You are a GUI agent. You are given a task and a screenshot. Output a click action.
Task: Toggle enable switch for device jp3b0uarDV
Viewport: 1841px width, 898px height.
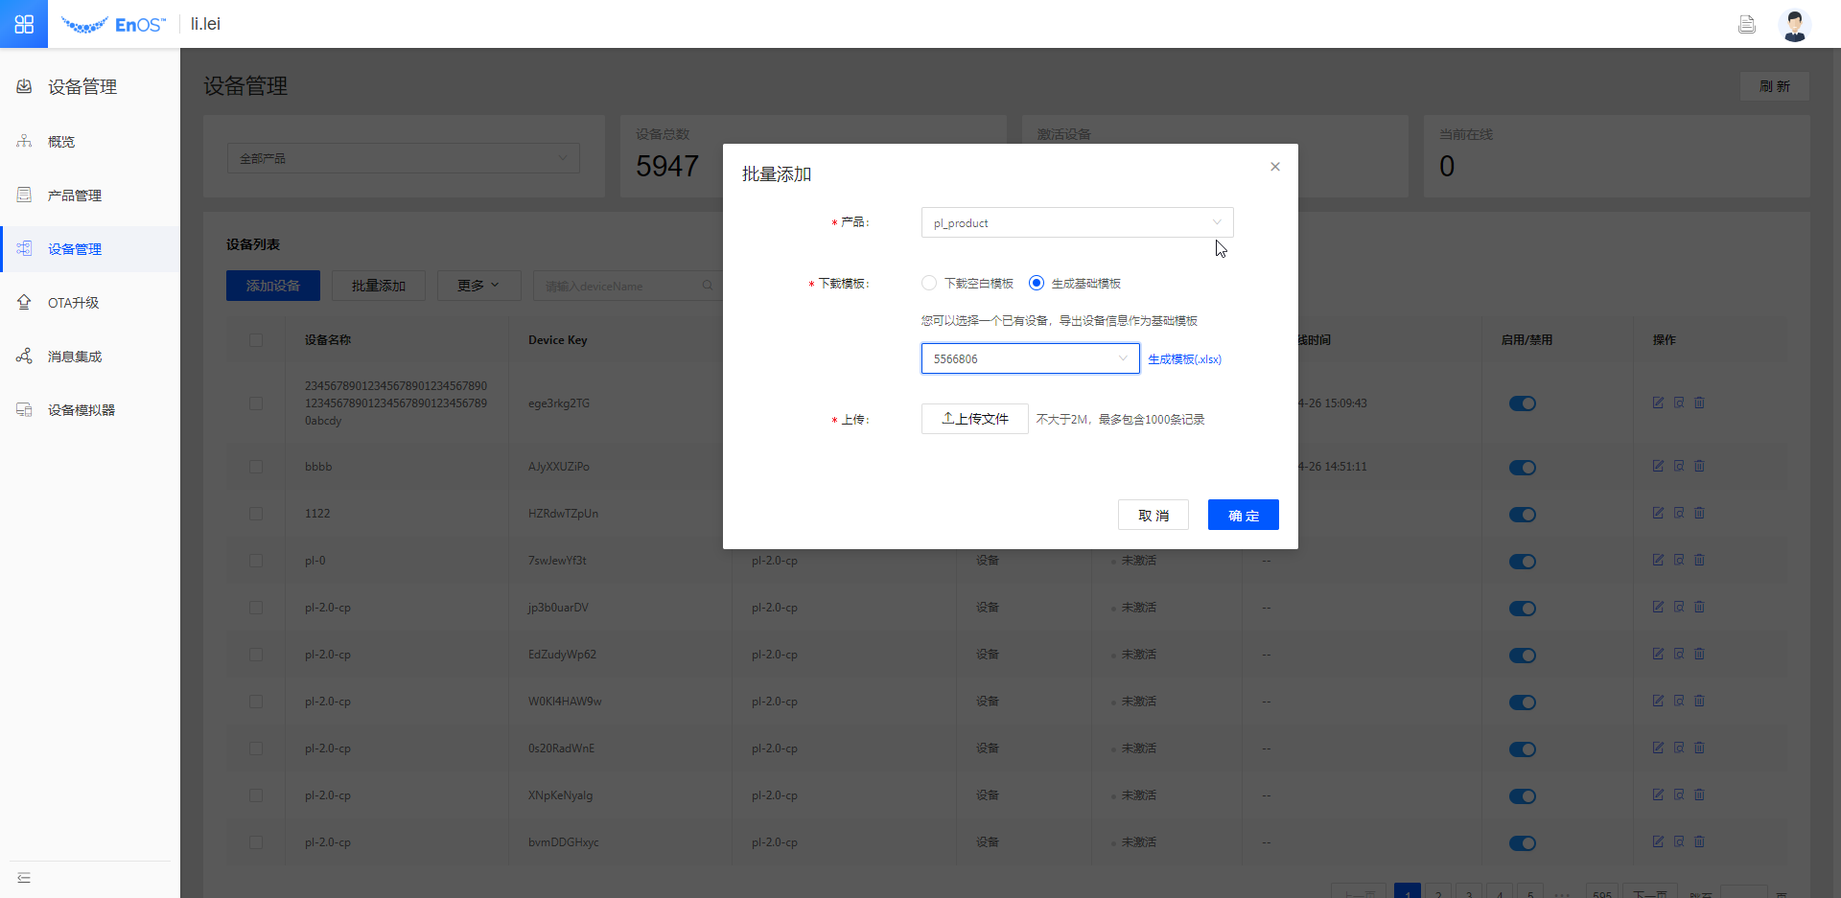point(1523,609)
